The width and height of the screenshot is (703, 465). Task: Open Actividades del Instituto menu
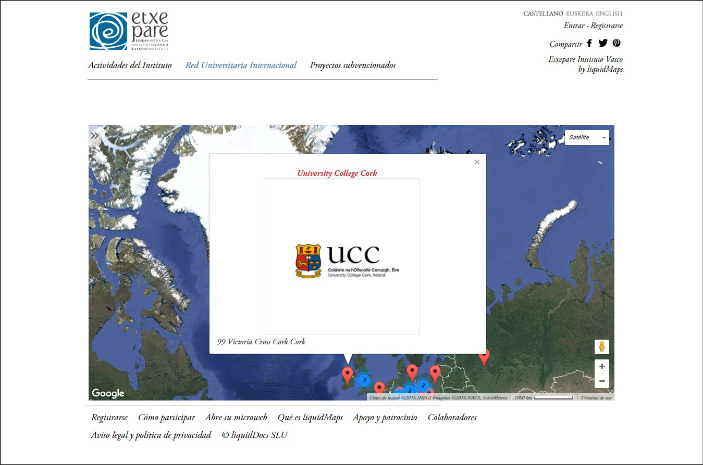[x=130, y=66]
